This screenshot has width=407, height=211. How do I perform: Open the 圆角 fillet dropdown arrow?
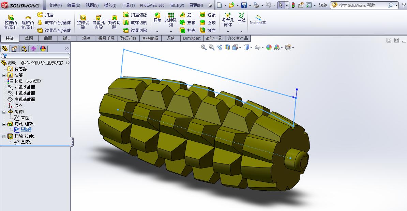tap(157, 32)
